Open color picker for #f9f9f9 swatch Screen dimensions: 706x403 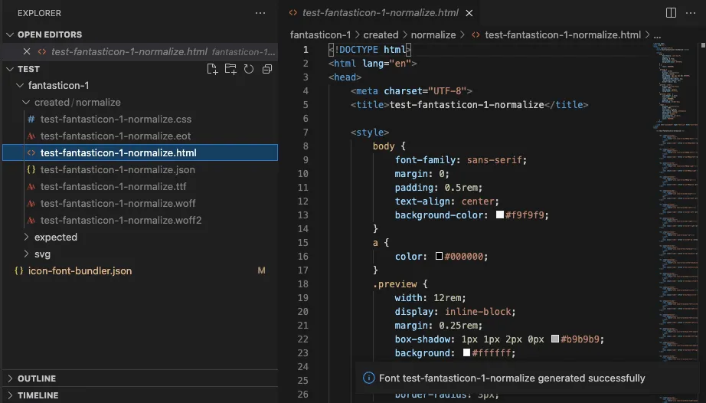click(500, 215)
